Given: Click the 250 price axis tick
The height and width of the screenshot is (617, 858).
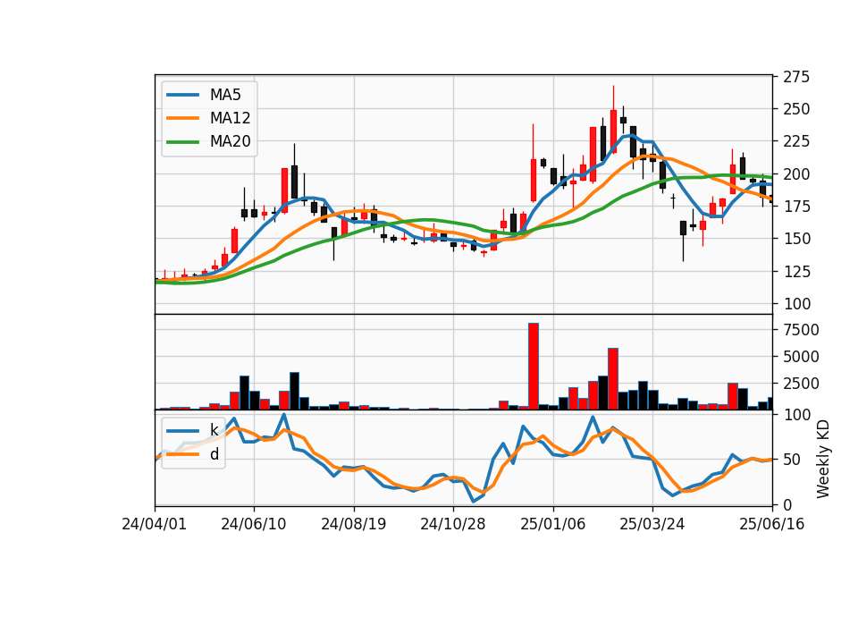Looking at the screenshot, I should click(x=796, y=109).
